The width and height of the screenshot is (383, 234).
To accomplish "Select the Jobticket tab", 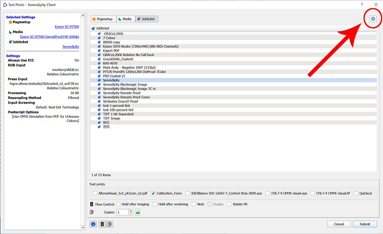I will point(147,19).
